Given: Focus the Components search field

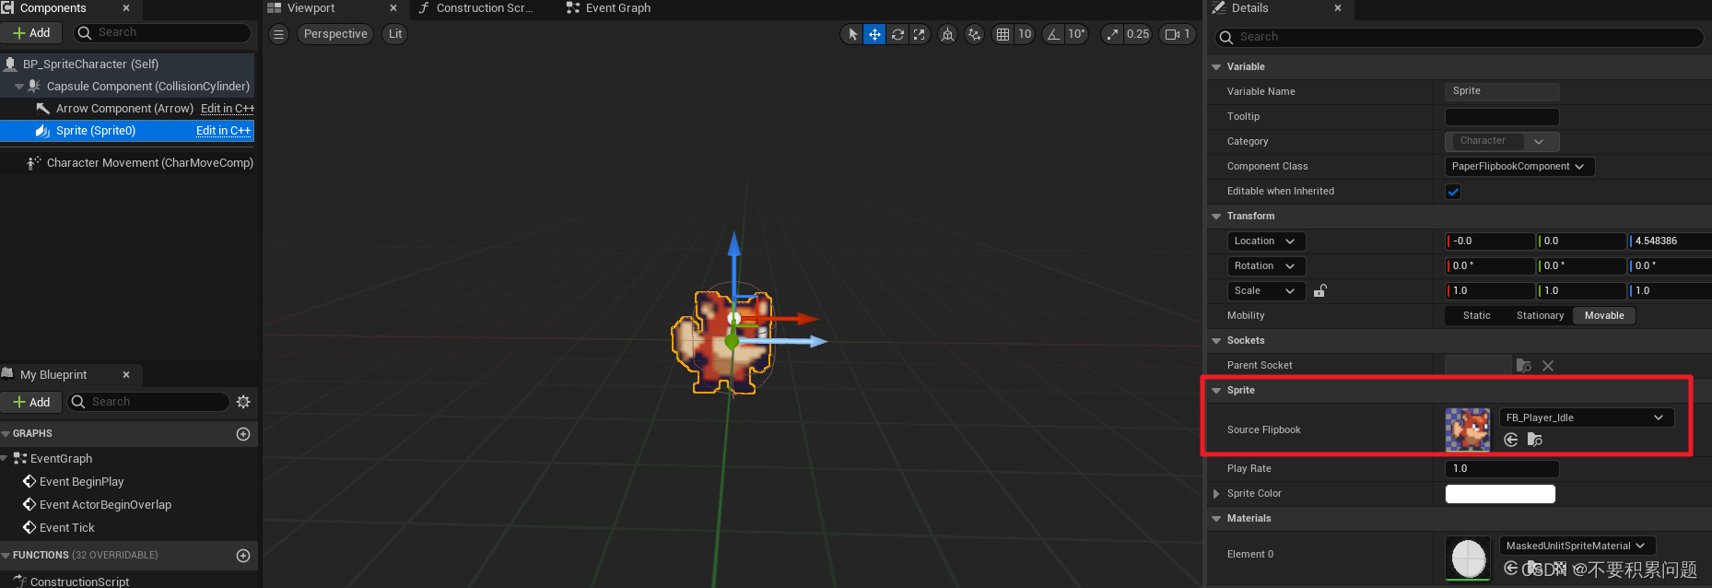Looking at the screenshot, I should [162, 33].
